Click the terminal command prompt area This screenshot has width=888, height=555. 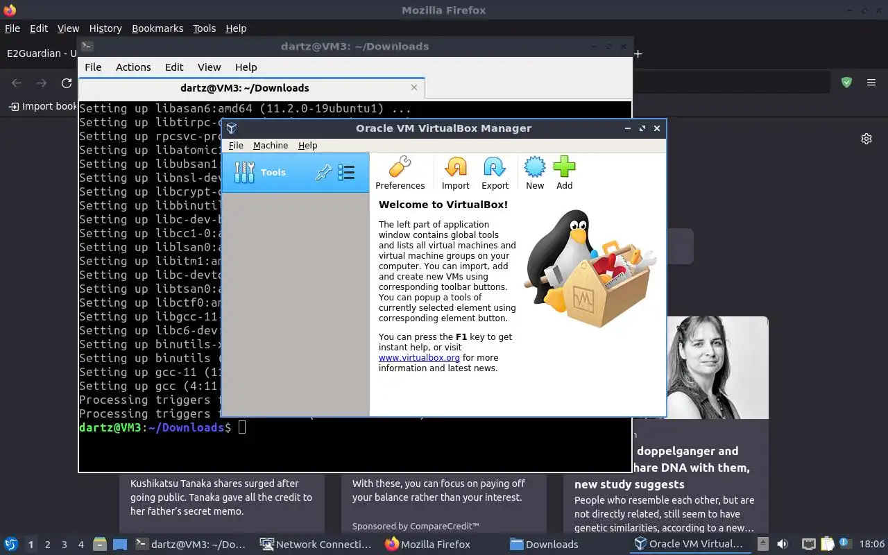[242, 427]
